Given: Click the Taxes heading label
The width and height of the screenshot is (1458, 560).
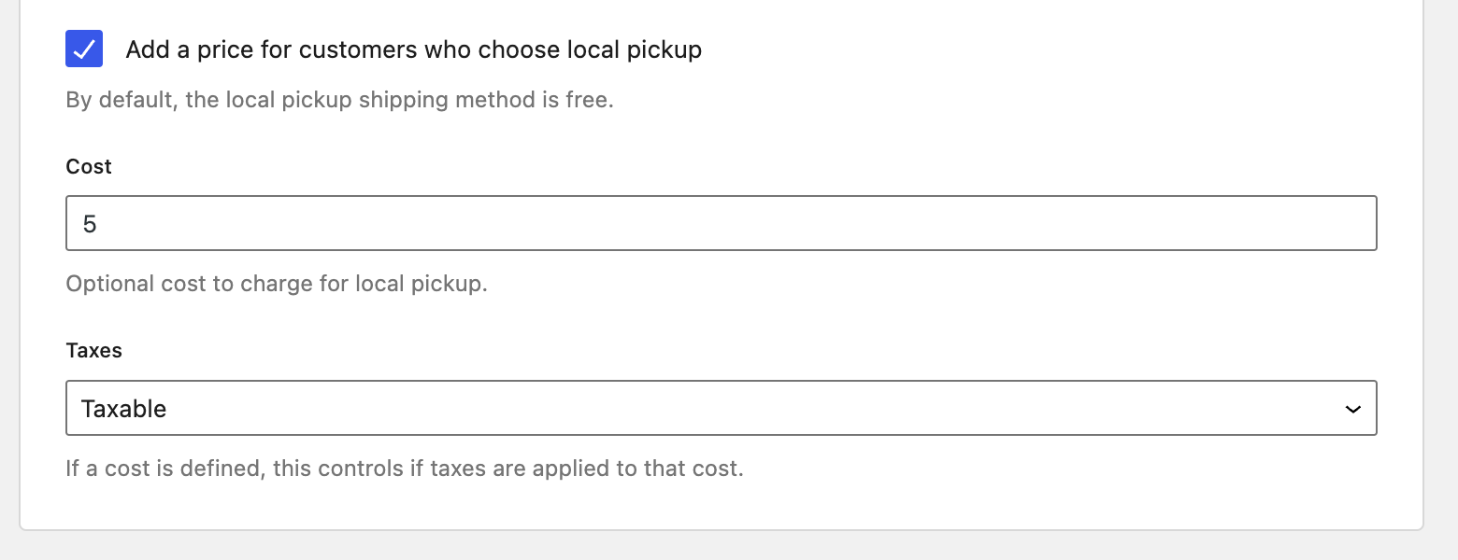Looking at the screenshot, I should (93, 350).
